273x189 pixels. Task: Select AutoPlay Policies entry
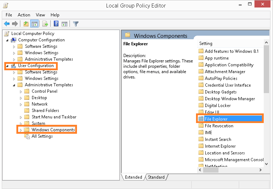pyautogui.click(x=221, y=78)
